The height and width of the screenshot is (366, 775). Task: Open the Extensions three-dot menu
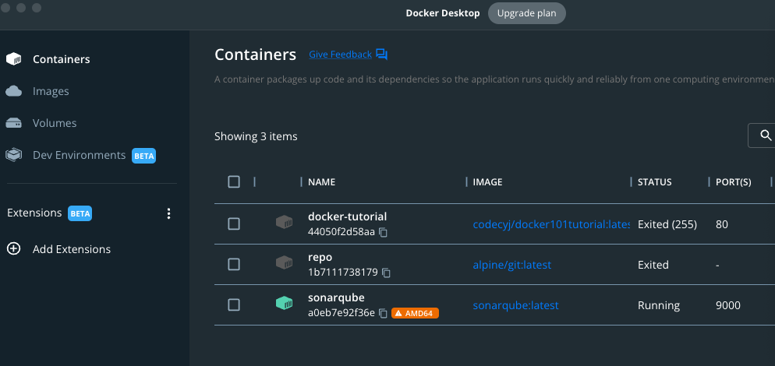click(168, 213)
